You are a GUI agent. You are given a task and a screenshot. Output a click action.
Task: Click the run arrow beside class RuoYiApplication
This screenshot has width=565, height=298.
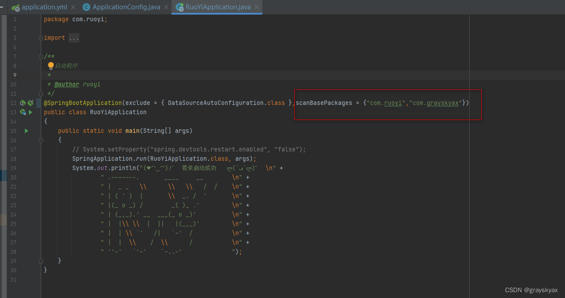click(31, 112)
